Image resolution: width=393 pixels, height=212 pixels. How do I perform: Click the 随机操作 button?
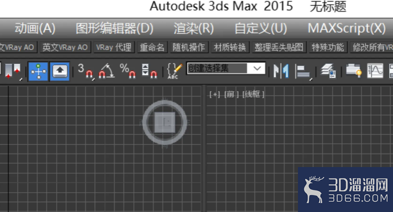click(189, 47)
